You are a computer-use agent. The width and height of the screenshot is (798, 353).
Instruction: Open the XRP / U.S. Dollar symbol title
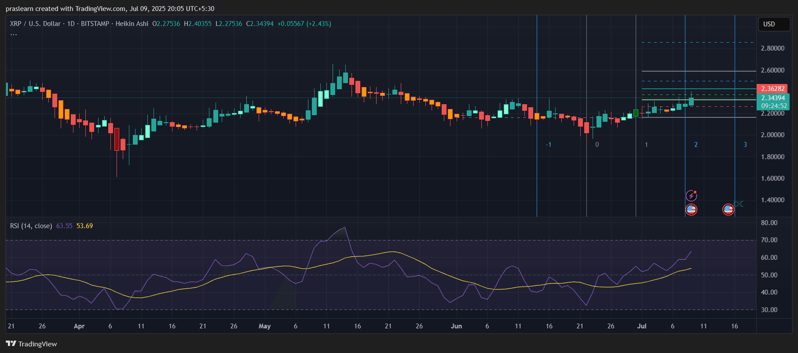pos(35,24)
